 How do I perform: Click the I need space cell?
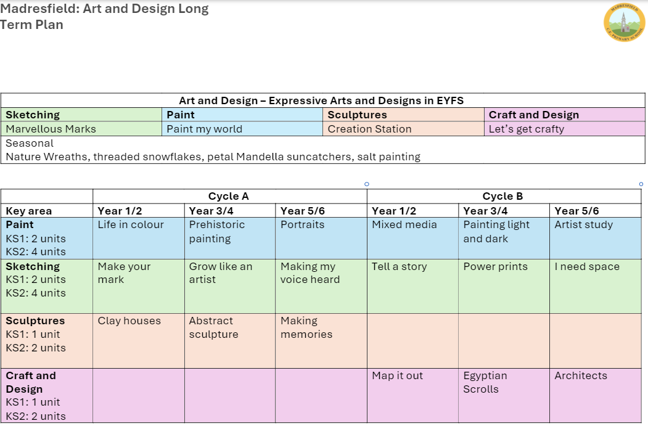pyautogui.click(x=587, y=267)
